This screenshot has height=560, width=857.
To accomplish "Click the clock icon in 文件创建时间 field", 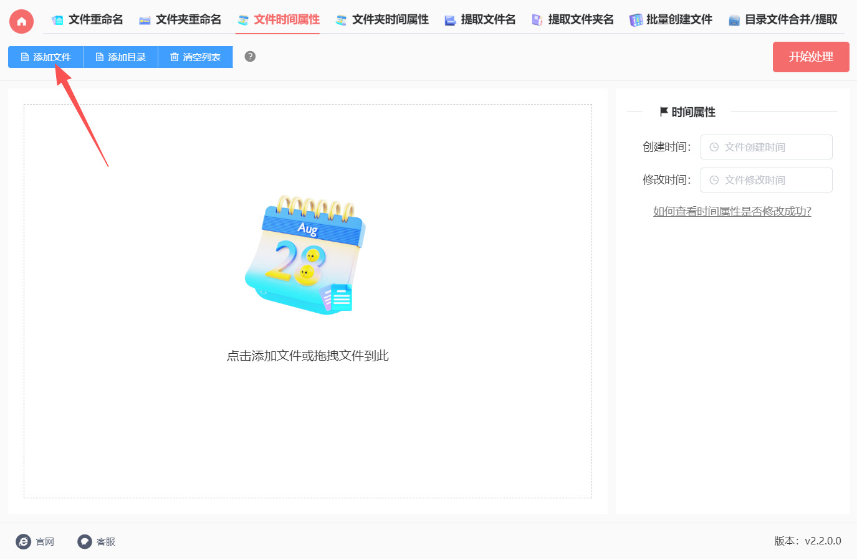I will (x=714, y=147).
